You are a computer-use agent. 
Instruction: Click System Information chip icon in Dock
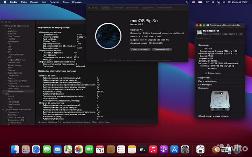click(200, 149)
